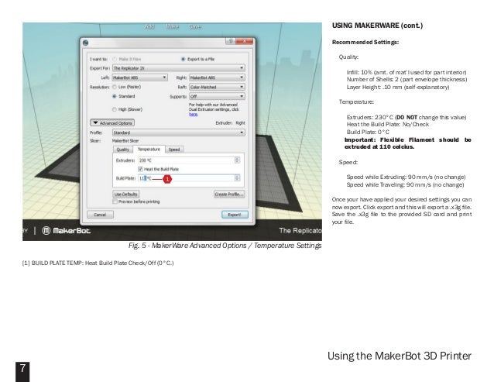This screenshot has width=494, height=382.
Task: Close the export dialog with the red X
Action: click(x=244, y=41)
